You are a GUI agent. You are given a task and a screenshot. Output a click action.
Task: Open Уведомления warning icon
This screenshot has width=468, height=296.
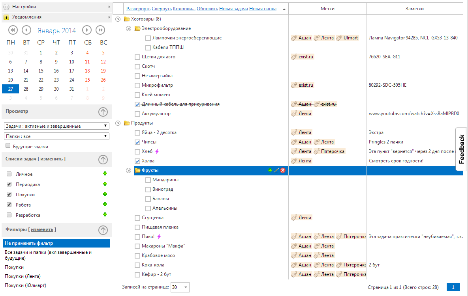[6, 17]
